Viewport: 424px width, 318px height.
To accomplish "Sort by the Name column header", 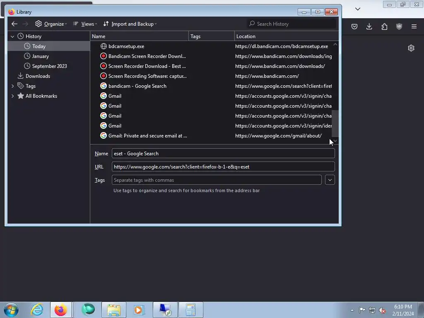I will tap(139, 36).
